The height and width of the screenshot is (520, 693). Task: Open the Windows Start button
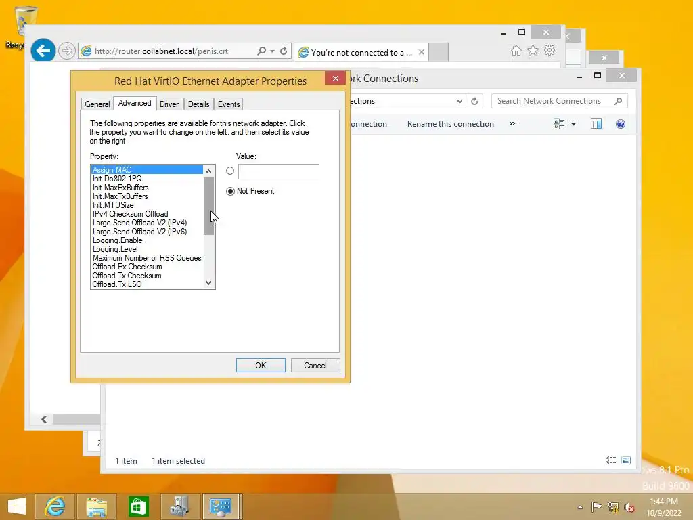17,506
